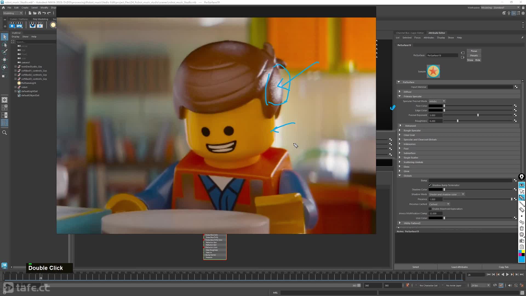Pick the Paint Selection tool

coord(5,52)
